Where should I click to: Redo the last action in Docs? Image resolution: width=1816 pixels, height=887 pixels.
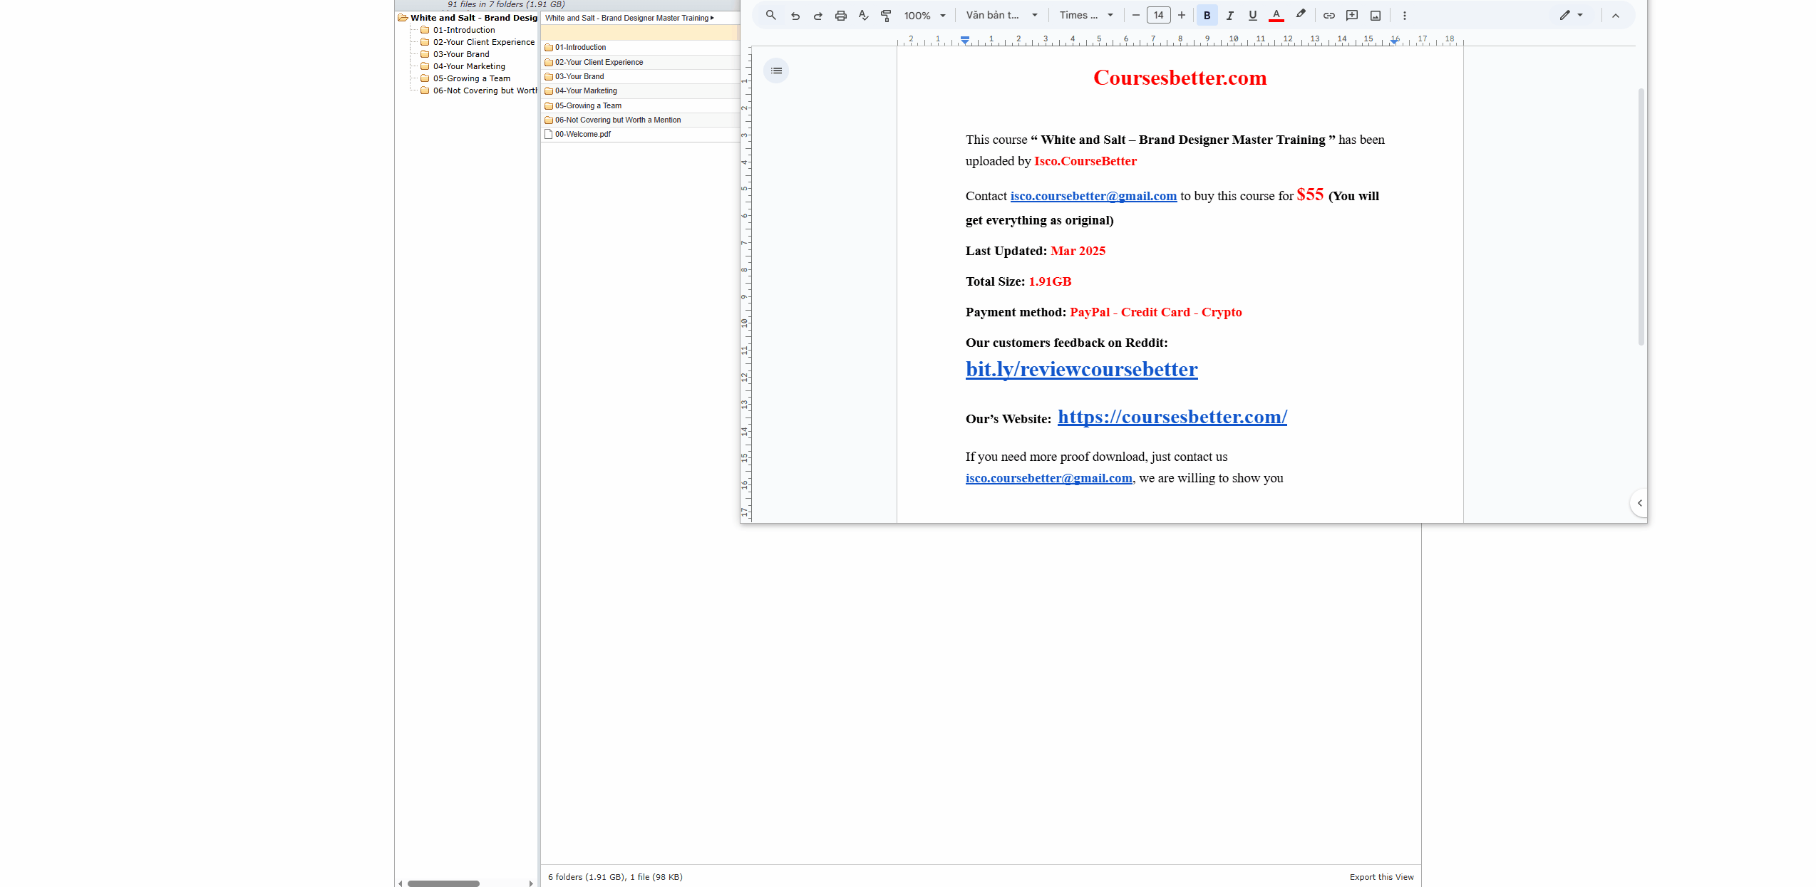click(x=818, y=15)
